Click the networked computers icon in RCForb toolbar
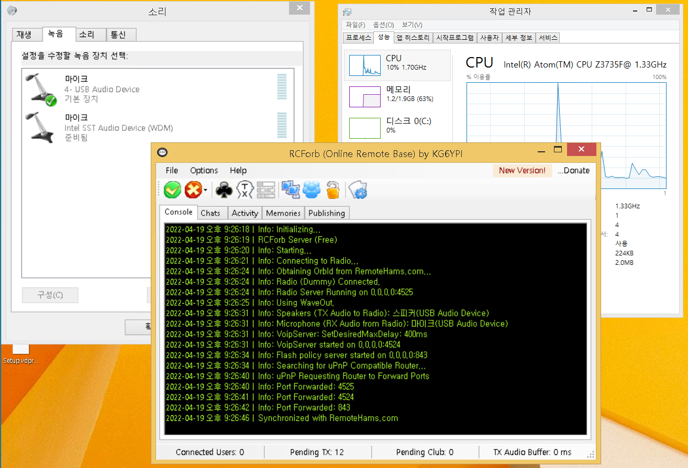688x468 pixels. (x=291, y=190)
